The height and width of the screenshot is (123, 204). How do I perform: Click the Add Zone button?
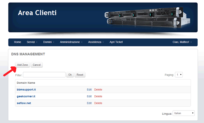pyautogui.click(x=22, y=65)
